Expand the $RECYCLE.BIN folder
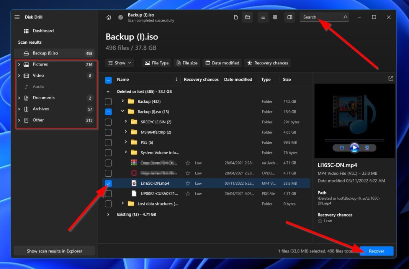 point(126,121)
